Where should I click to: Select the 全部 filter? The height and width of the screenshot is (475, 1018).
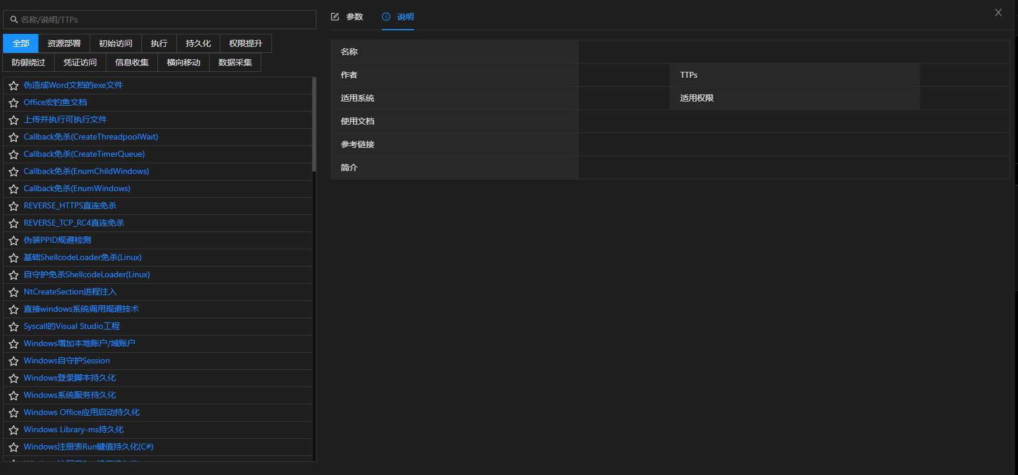[21, 43]
